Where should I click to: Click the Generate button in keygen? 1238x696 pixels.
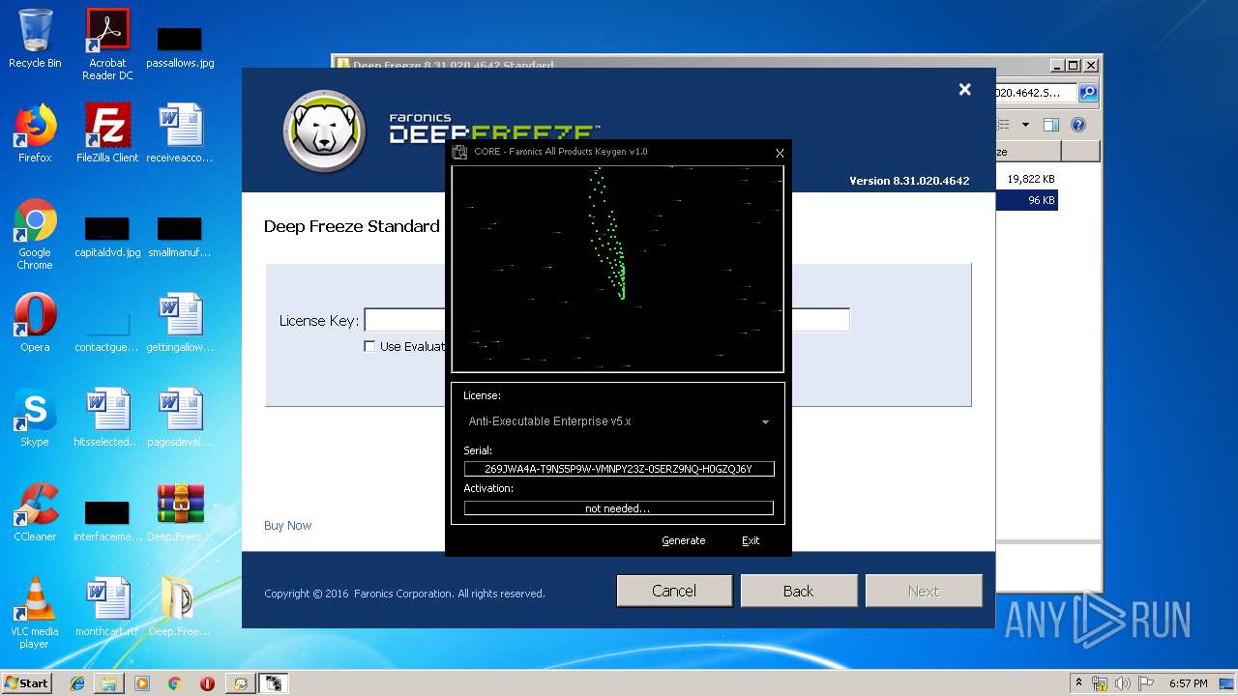click(683, 540)
